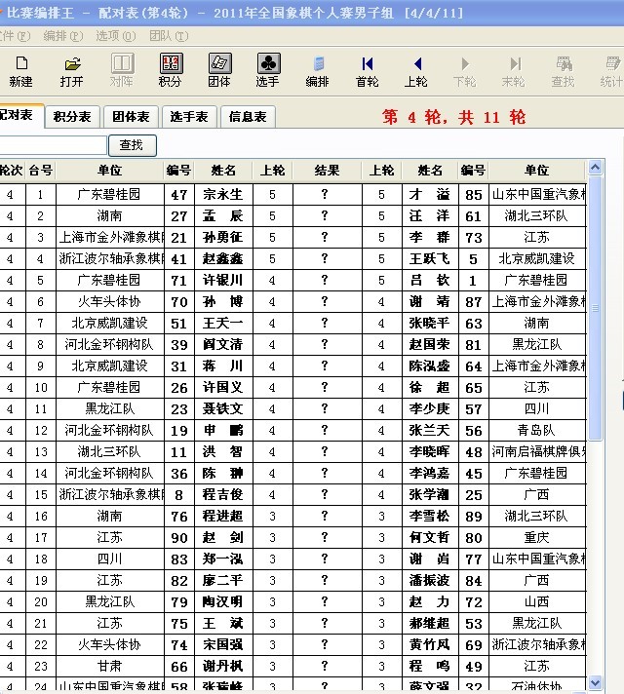This screenshot has width=624, height=694.
Task: Open the 积分 scoring icon
Action: coord(171,71)
